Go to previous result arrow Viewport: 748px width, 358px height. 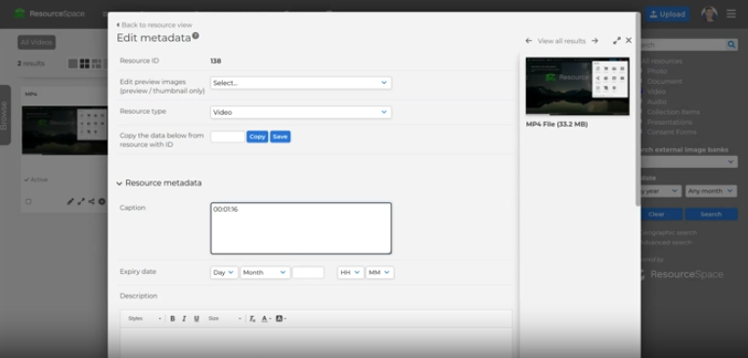[529, 41]
